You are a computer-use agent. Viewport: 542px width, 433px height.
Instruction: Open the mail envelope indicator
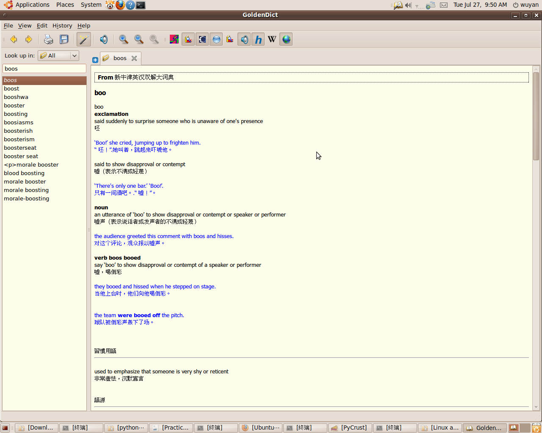(x=444, y=5)
